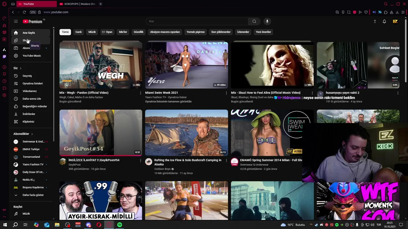Open options for Rafting the Ice Flow video

click(227, 160)
